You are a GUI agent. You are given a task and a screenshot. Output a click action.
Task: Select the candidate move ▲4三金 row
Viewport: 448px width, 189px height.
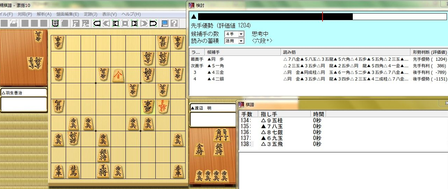click(318, 72)
